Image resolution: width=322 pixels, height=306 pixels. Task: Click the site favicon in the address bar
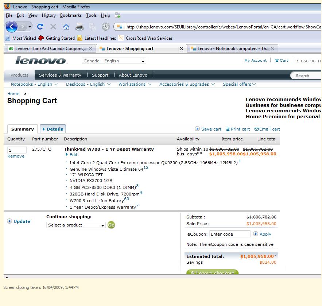119,27
